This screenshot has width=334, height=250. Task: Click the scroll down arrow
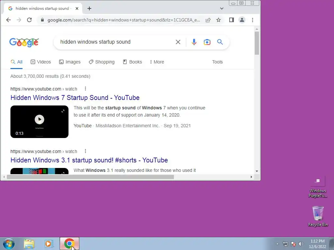click(257, 171)
